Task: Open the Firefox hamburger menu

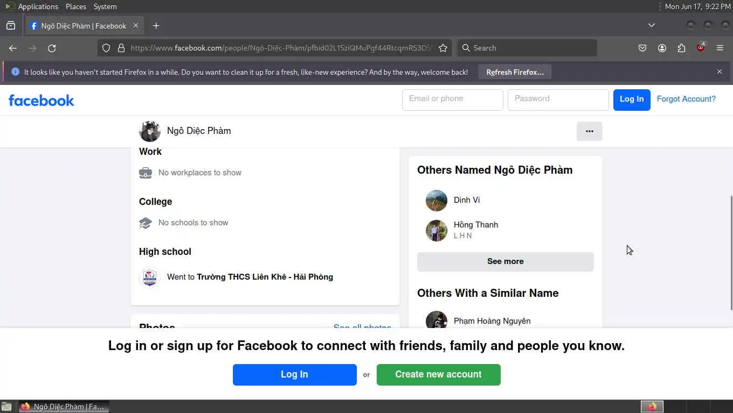Action: pos(720,48)
